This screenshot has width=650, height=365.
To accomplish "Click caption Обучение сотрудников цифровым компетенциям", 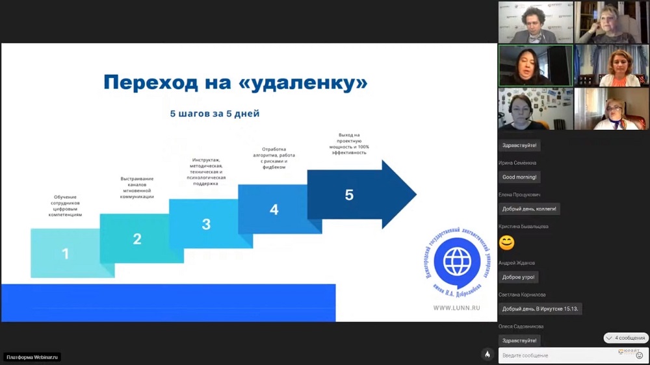I will [x=65, y=206].
